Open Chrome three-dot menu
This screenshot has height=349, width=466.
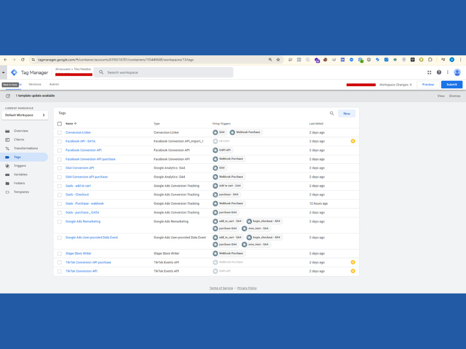pyautogui.click(x=461, y=60)
